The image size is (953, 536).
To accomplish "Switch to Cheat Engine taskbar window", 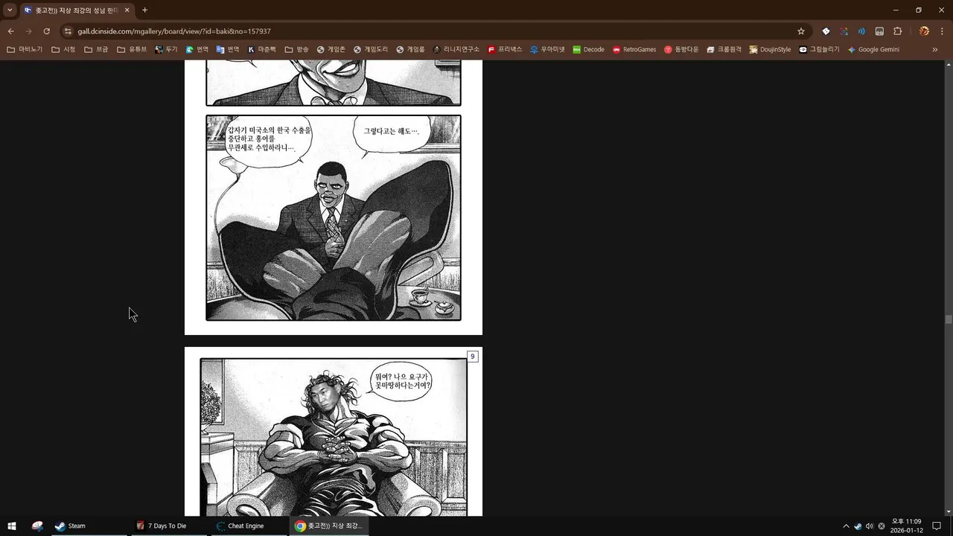I will tap(249, 526).
